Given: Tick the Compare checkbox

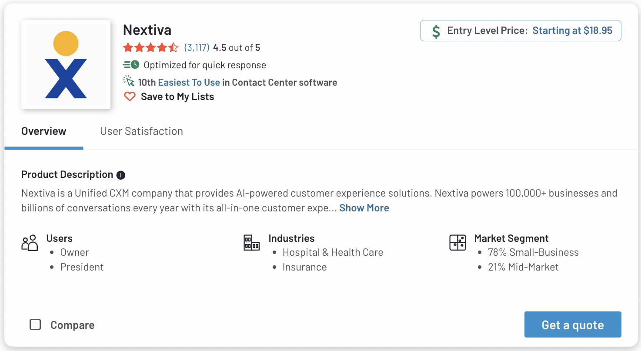Looking at the screenshot, I should pyautogui.click(x=35, y=324).
